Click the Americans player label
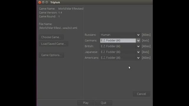Viewport: 189px width, 106px height. point(92,58)
